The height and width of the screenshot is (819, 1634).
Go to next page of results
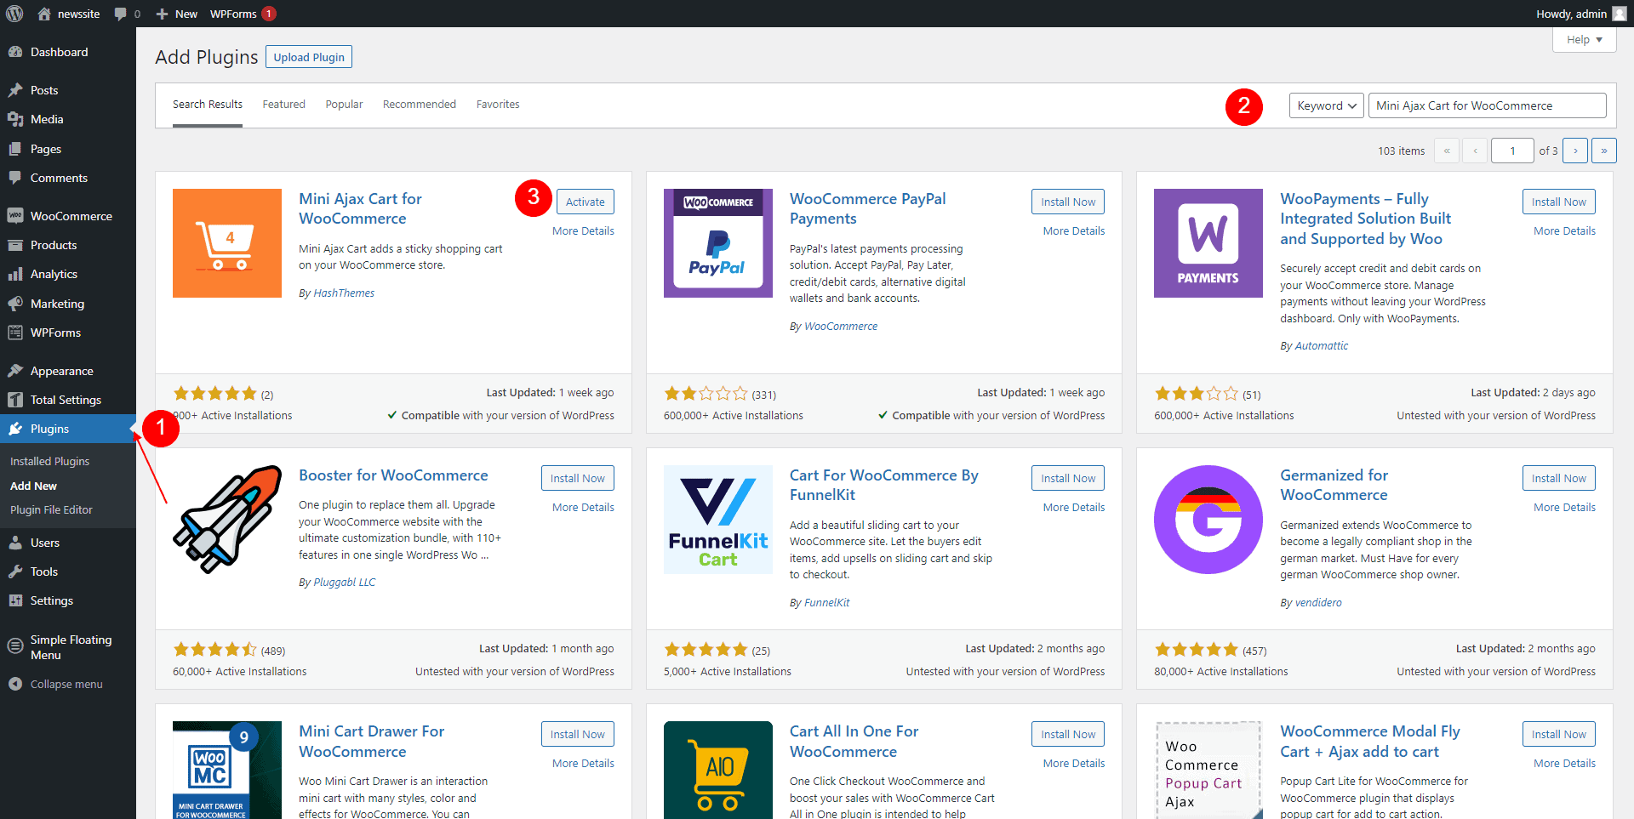point(1575,151)
